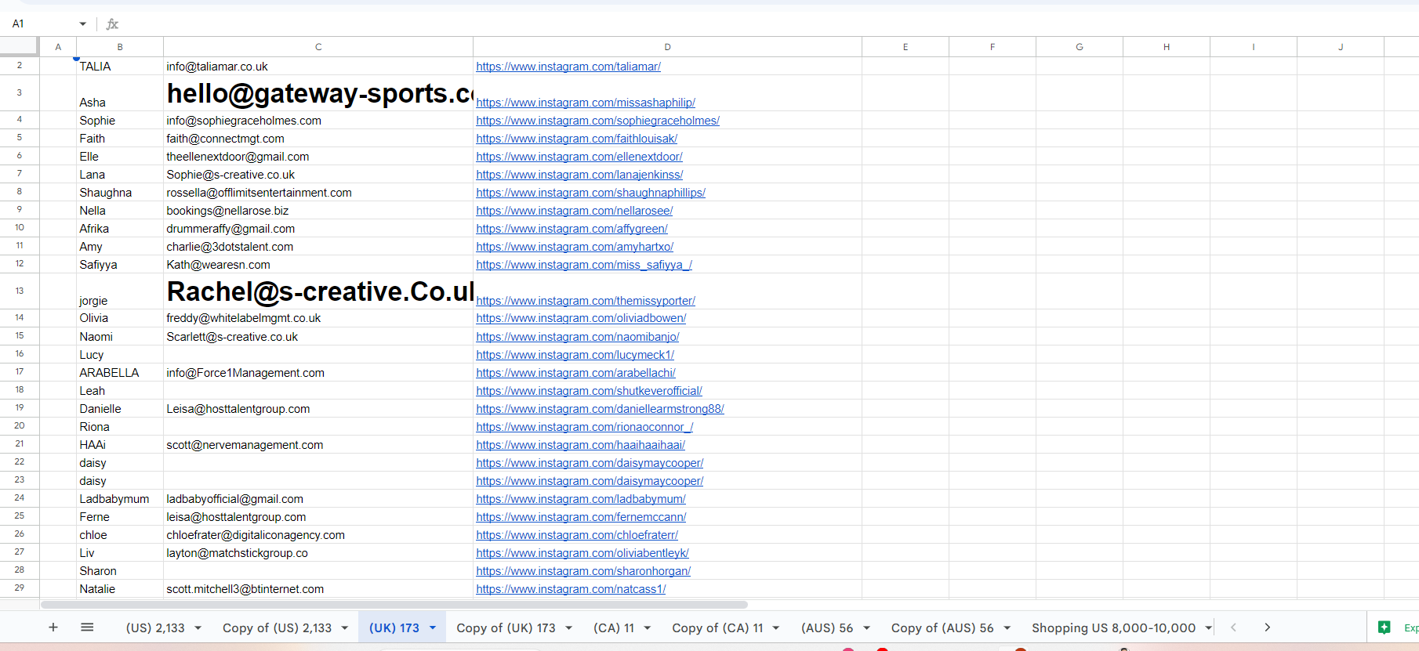Switch to the (CA) 11 sheet tab

pyautogui.click(x=614, y=628)
